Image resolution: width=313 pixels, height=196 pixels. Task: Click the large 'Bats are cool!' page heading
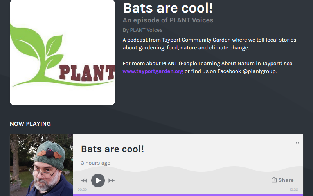(x=168, y=8)
